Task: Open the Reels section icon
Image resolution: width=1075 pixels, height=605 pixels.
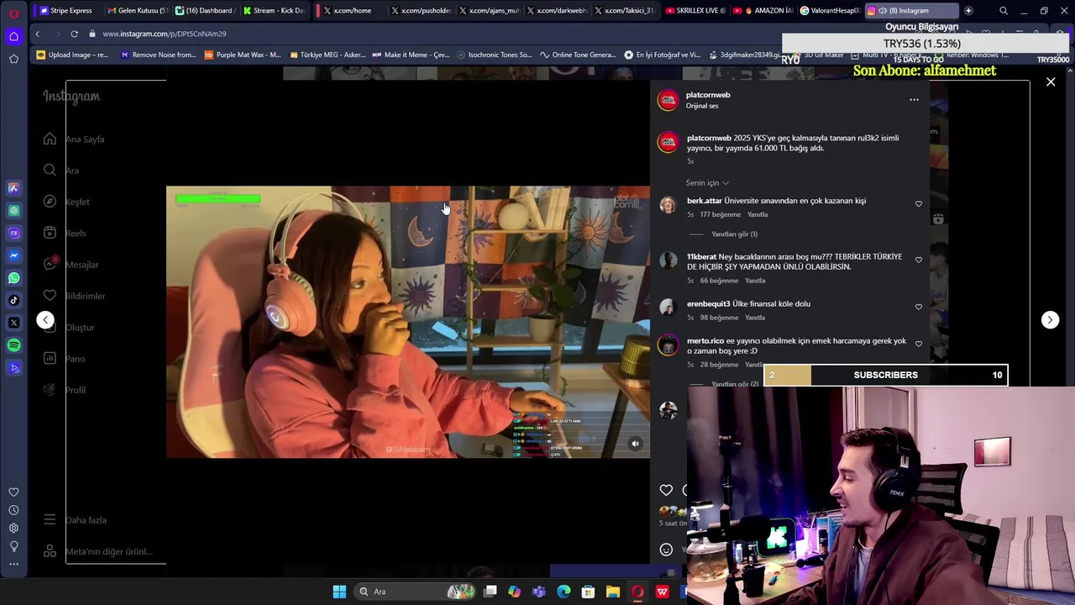Action: coord(50,233)
